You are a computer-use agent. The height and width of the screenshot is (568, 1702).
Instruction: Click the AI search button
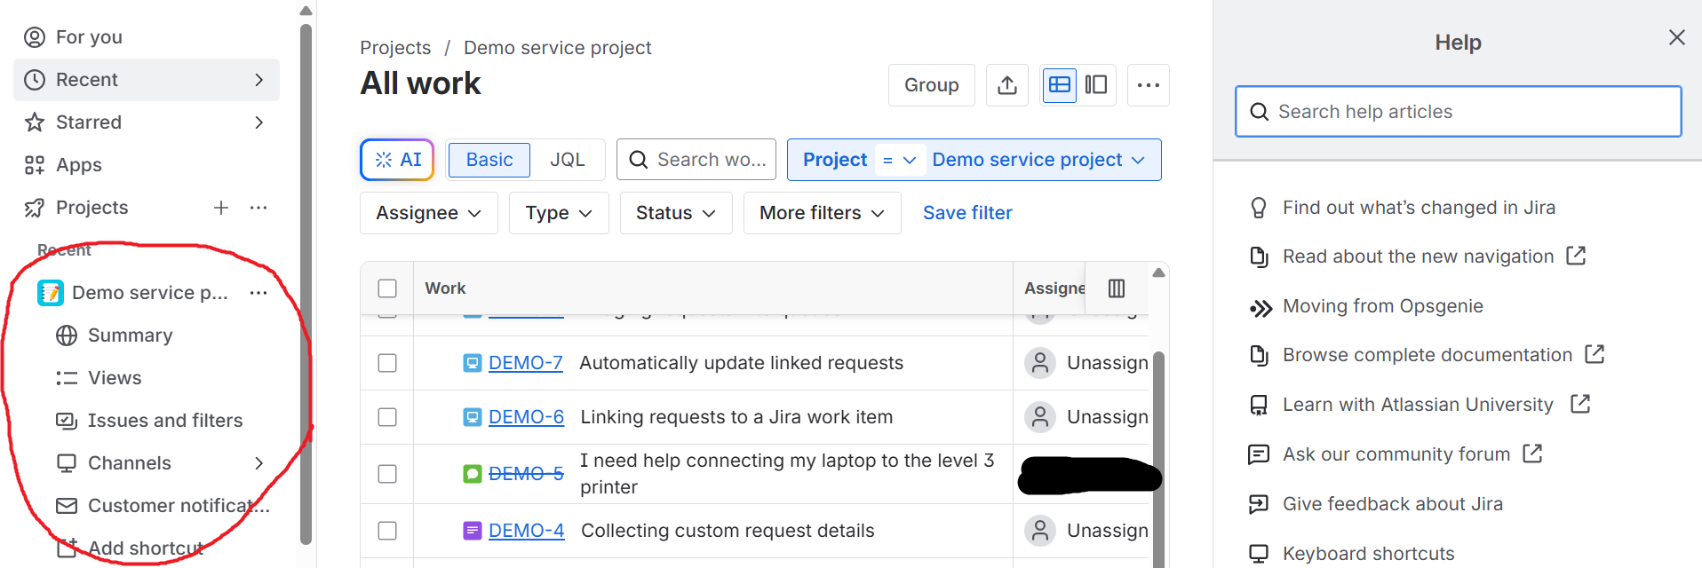[397, 160]
